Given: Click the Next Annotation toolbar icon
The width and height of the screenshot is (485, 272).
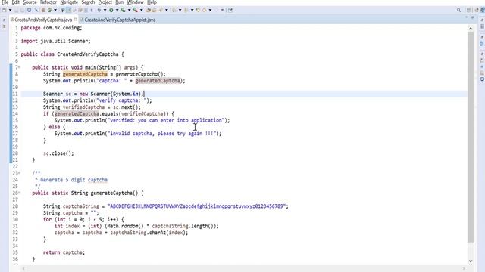Looking at the screenshot, I should (x=174, y=10).
